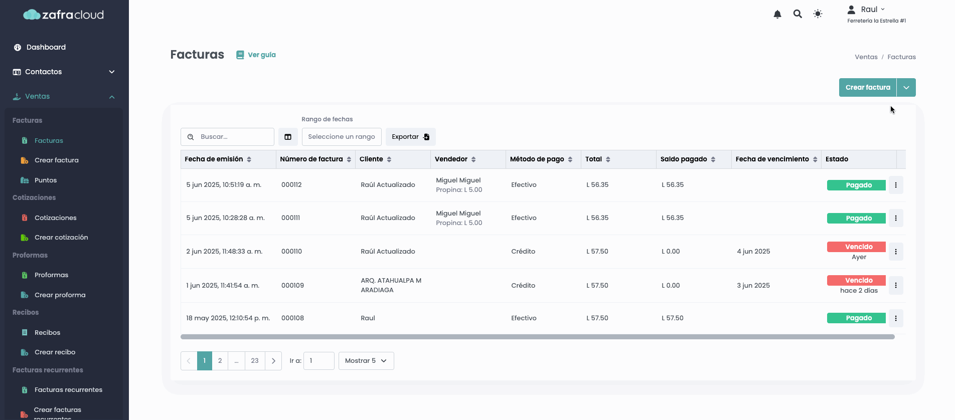The image size is (955, 420).
Task: Go to page 23
Action: click(x=255, y=361)
